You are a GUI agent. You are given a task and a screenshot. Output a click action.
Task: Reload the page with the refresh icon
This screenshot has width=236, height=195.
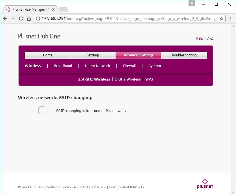21,19
